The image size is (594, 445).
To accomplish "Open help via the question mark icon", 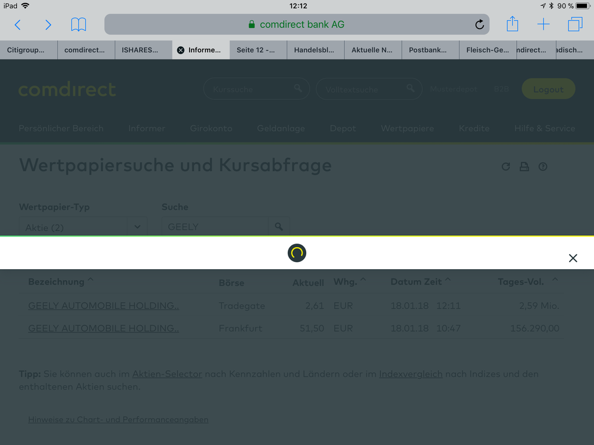I will coord(543,166).
